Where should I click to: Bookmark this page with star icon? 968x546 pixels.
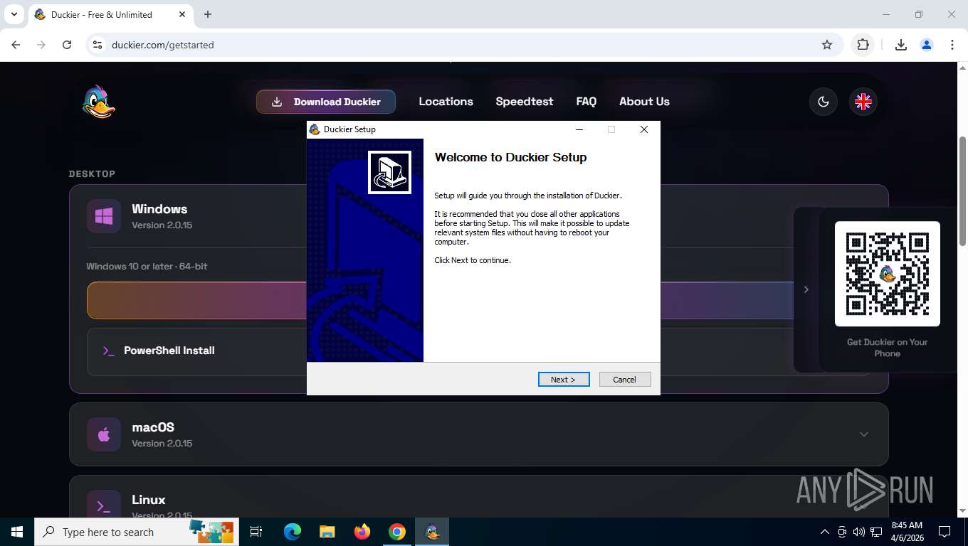click(827, 45)
